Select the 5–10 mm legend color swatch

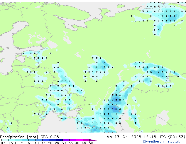32,140
